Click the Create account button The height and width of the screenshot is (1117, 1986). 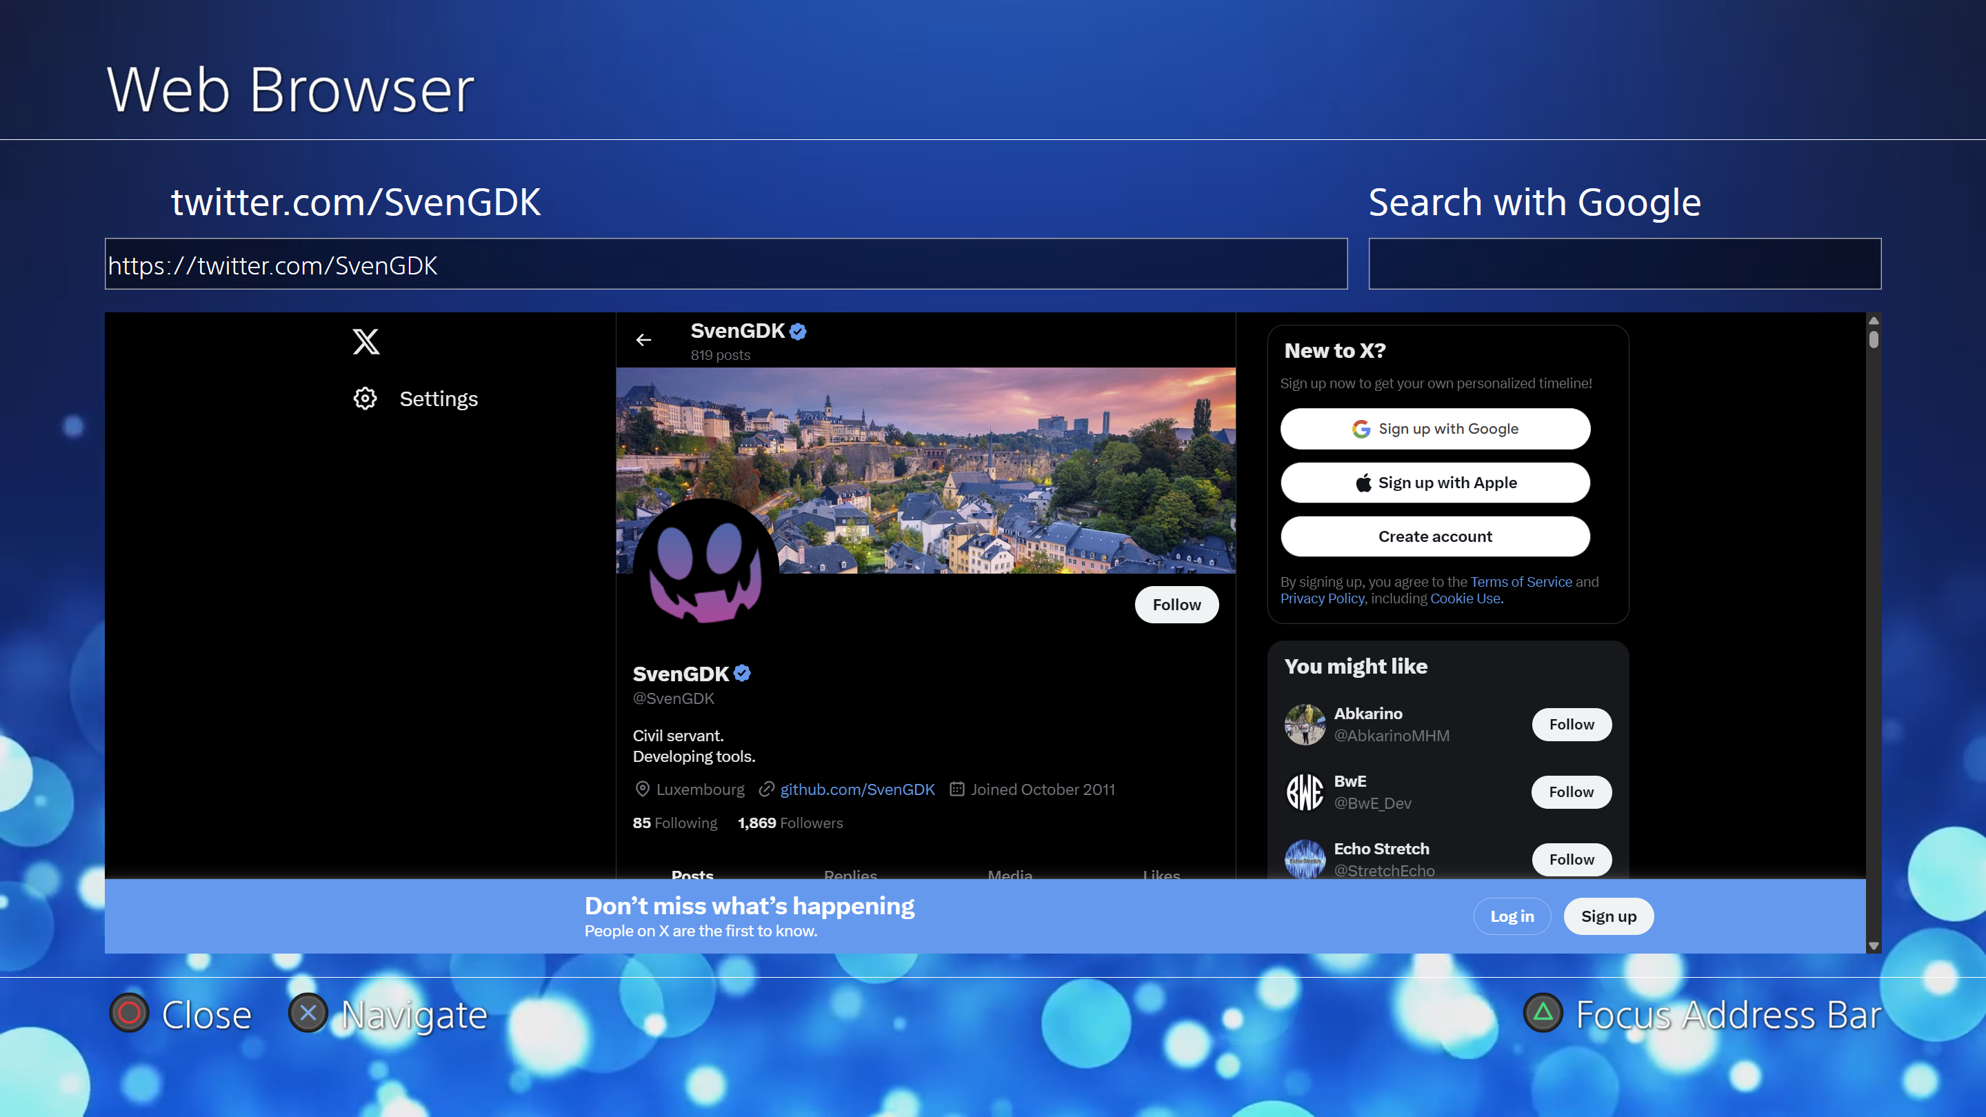pyautogui.click(x=1435, y=536)
